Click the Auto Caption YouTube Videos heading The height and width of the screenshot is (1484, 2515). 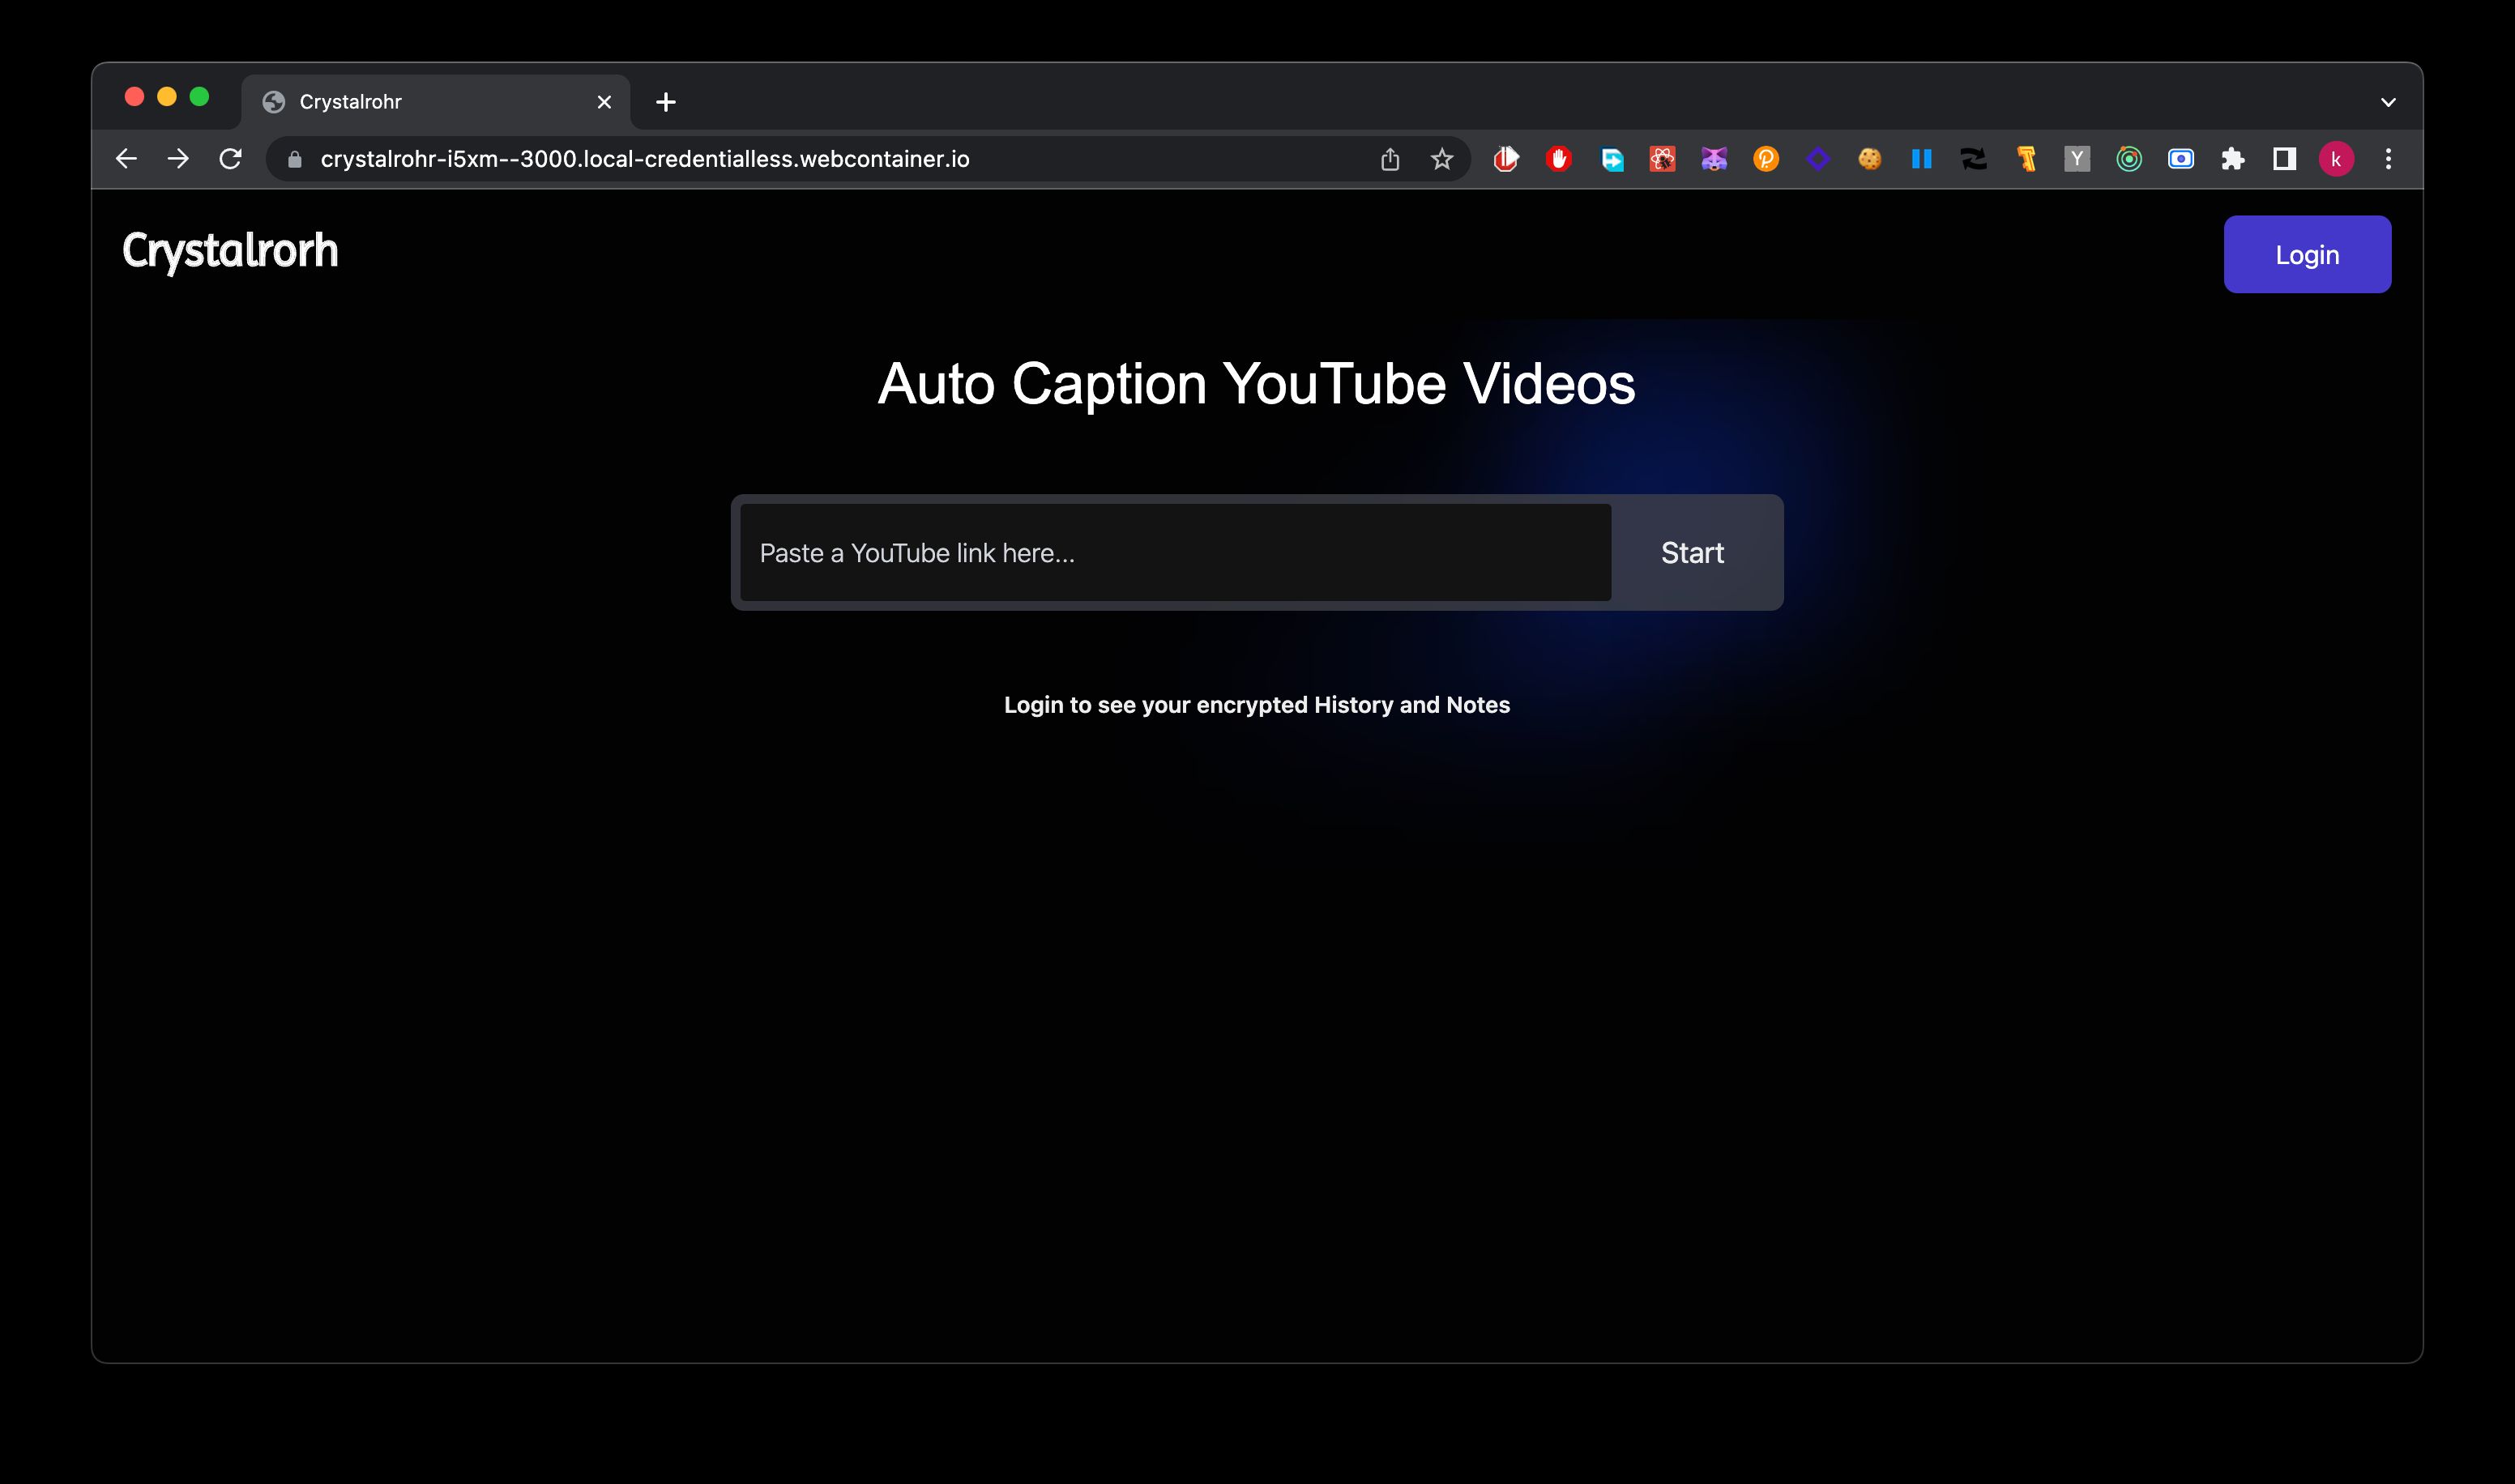[1256, 384]
